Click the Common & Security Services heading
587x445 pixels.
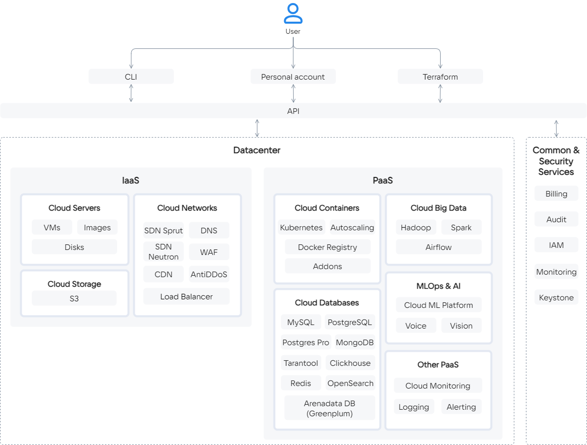tap(556, 161)
